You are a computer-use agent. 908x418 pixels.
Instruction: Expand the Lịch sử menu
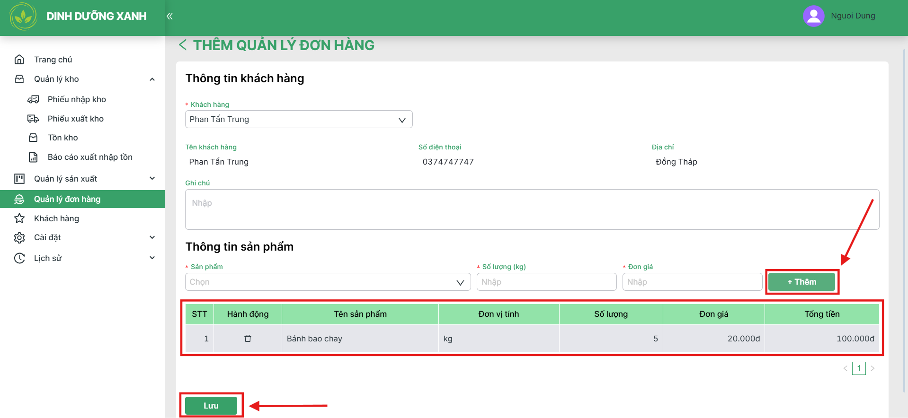coord(152,258)
